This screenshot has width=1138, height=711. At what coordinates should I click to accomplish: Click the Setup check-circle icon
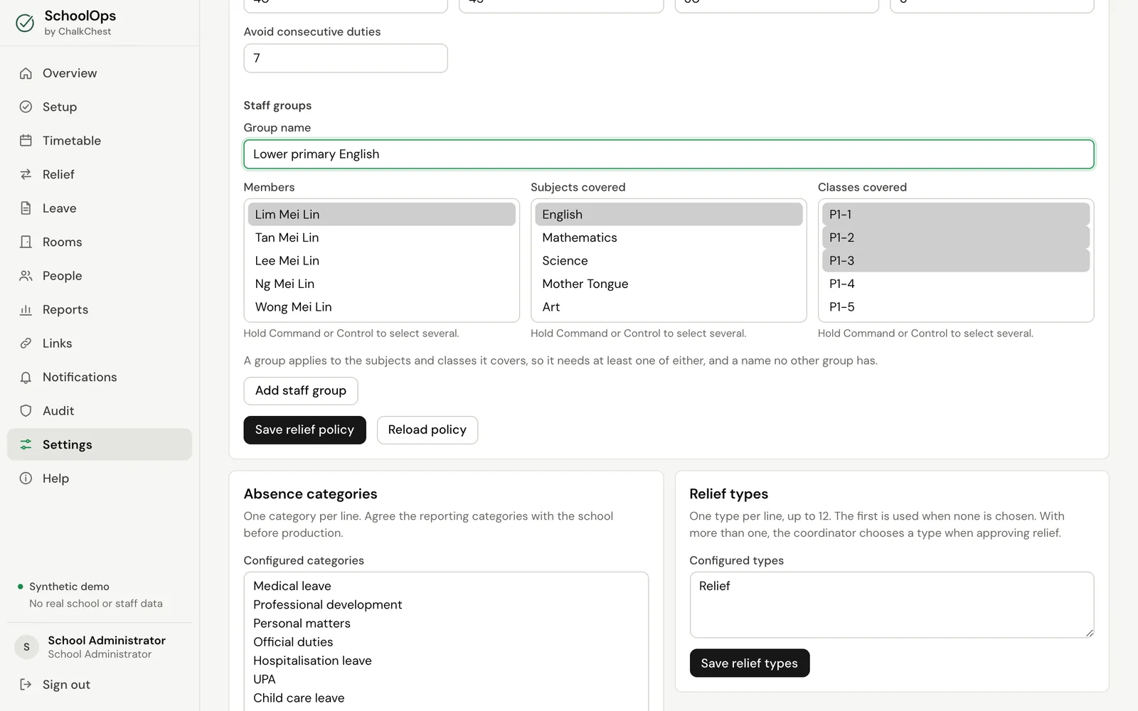[26, 107]
